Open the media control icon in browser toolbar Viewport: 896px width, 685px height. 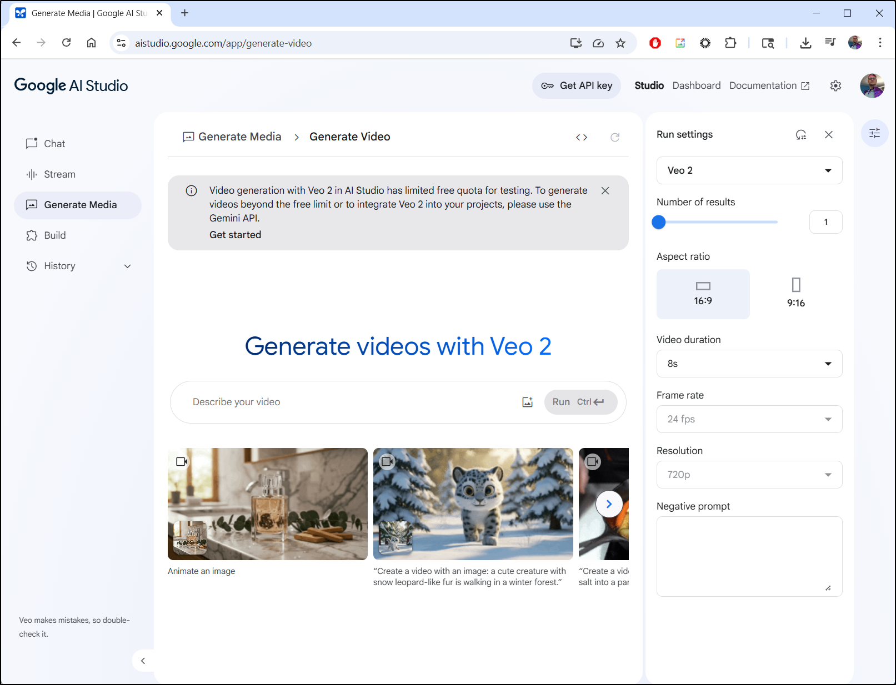[830, 43]
